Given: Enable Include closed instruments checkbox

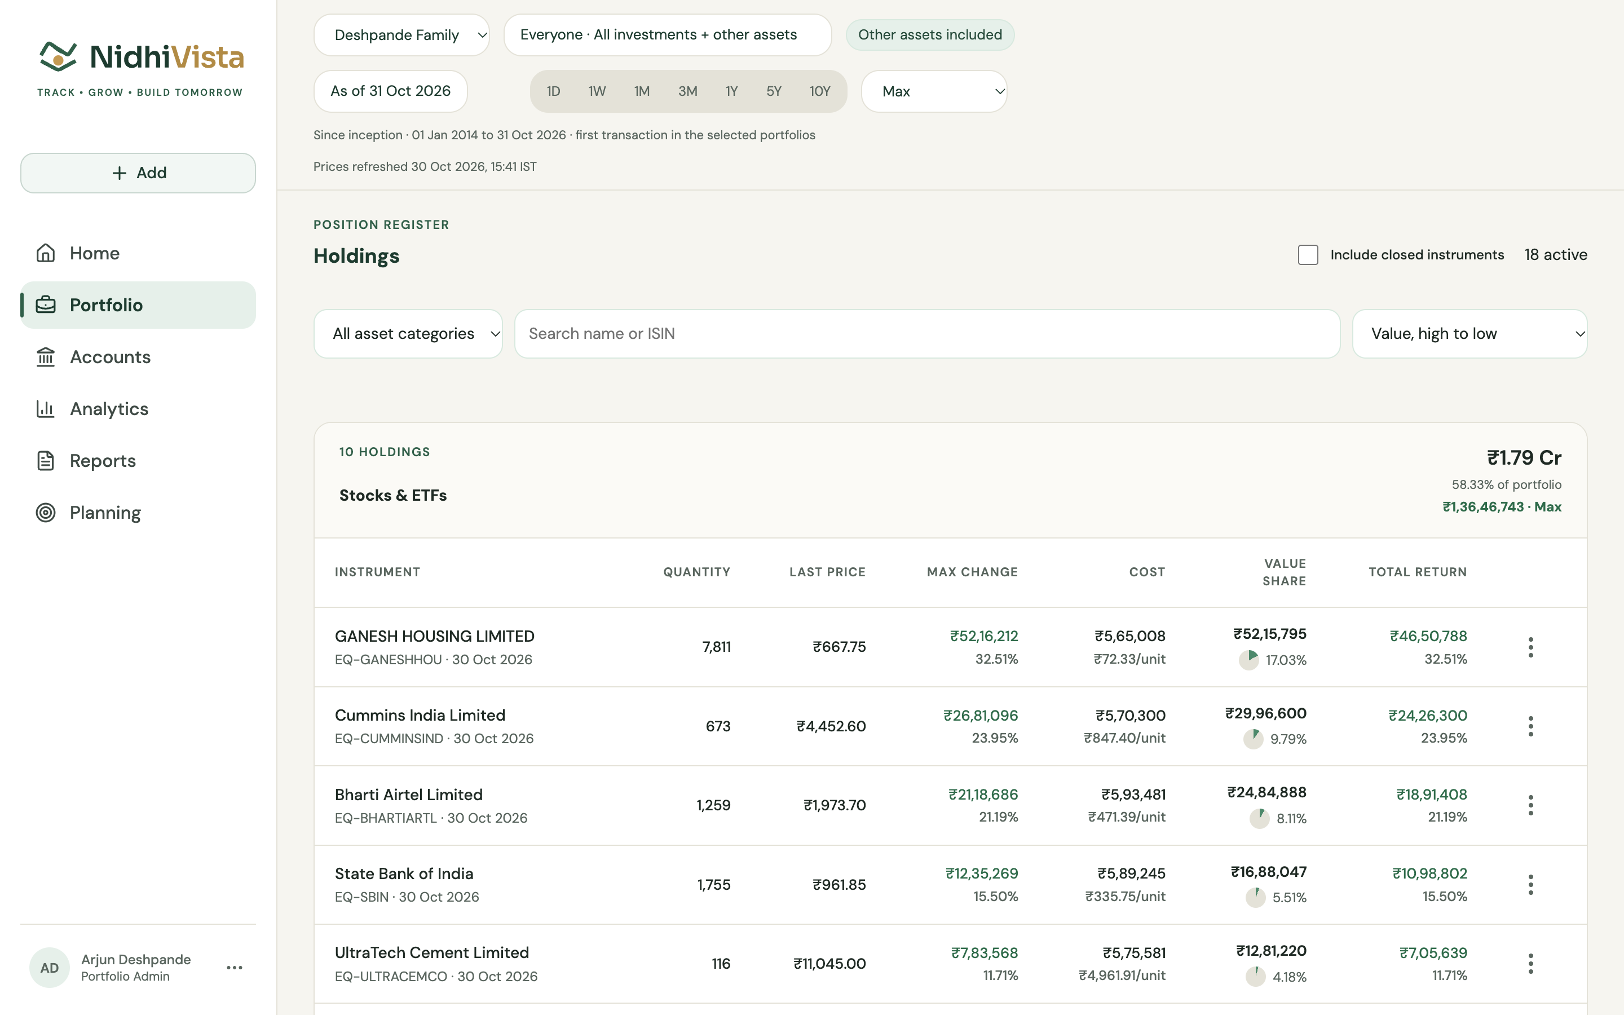Looking at the screenshot, I should tap(1308, 254).
